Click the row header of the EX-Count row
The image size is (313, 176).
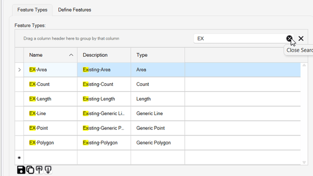coord(19,84)
